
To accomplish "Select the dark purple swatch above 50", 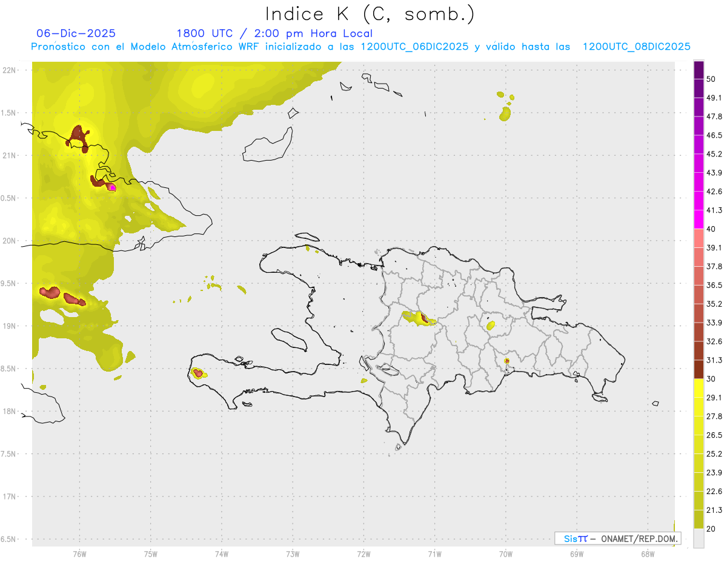I will (699, 70).
